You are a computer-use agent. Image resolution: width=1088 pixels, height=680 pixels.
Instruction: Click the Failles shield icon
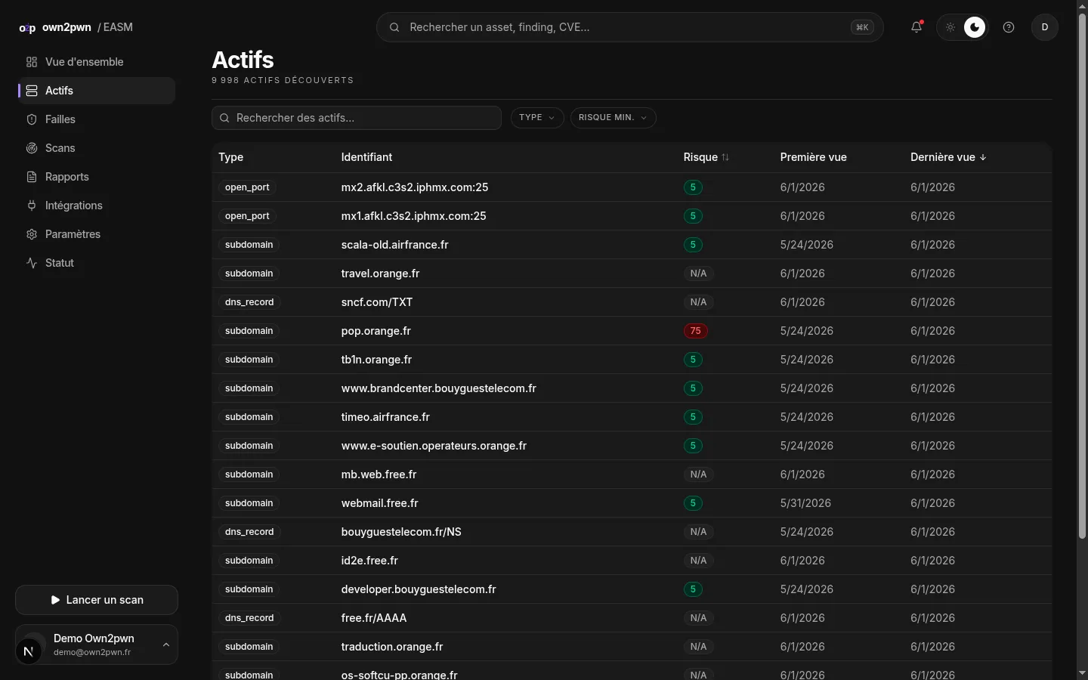click(x=32, y=119)
